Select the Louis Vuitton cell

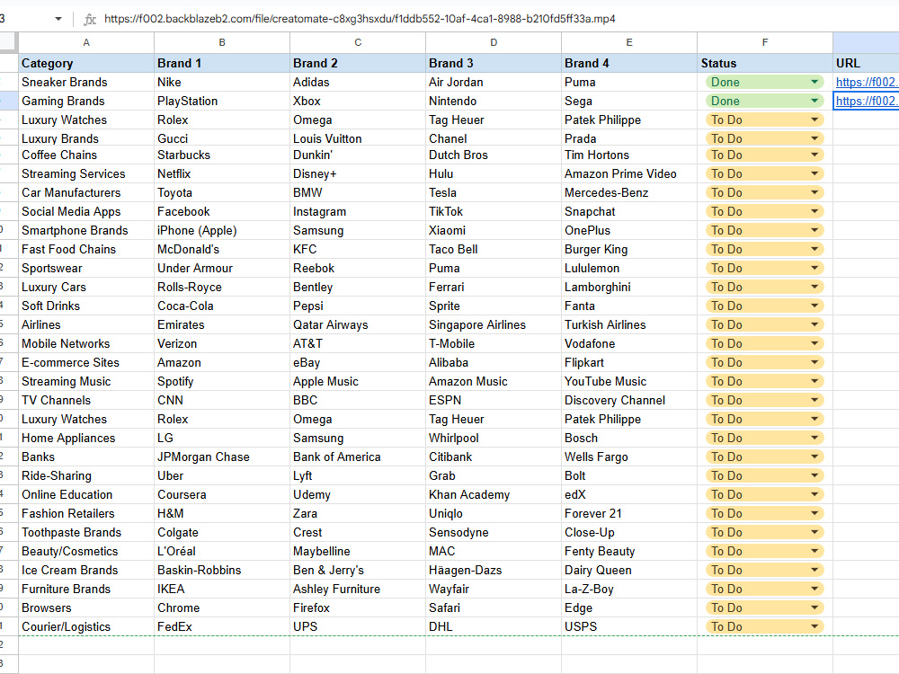click(358, 138)
